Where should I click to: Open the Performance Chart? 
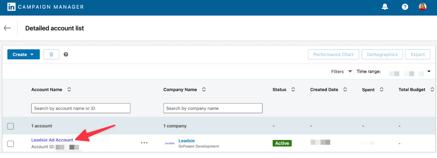pos(333,55)
